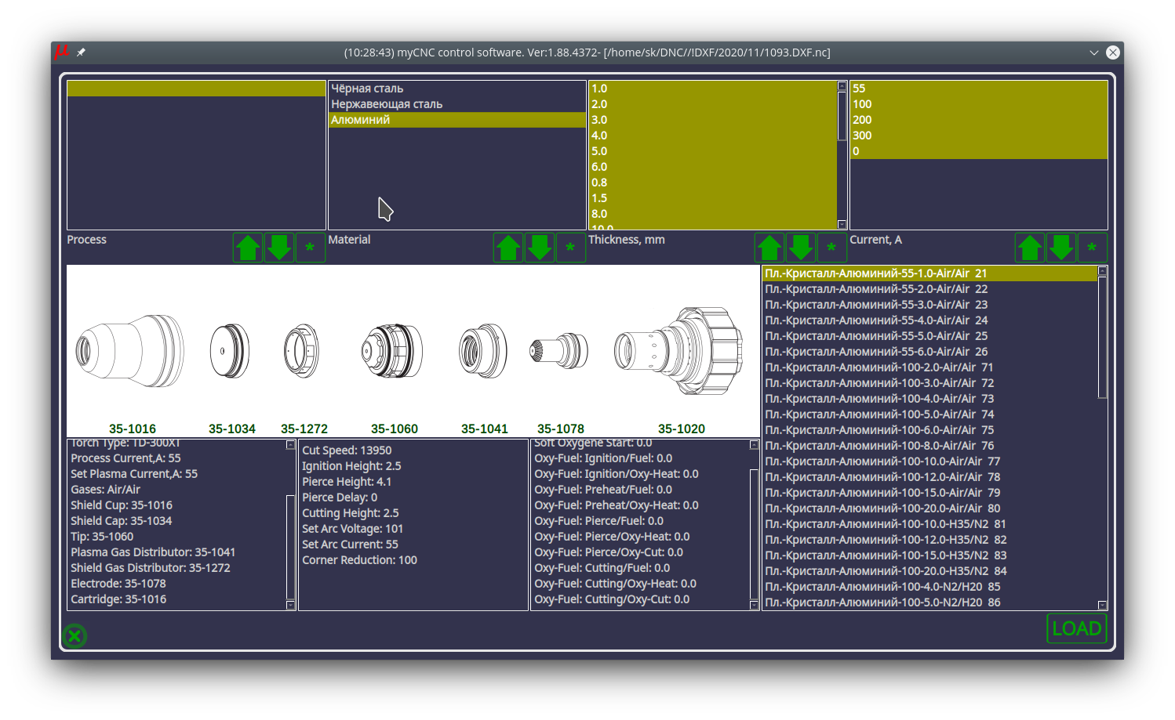Click the Thickness up arrow button
Image resolution: width=1175 pixels, height=720 pixels.
click(769, 248)
